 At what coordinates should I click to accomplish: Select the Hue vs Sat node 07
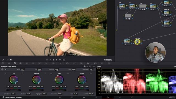pyautogui.click(x=167, y=13)
